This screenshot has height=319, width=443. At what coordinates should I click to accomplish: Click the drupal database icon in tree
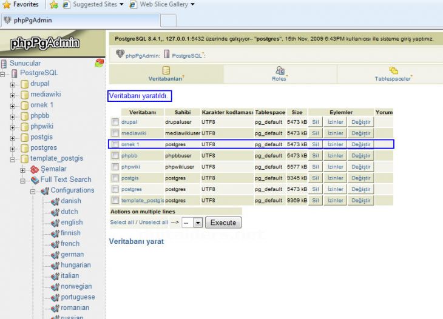coord(25,84)
